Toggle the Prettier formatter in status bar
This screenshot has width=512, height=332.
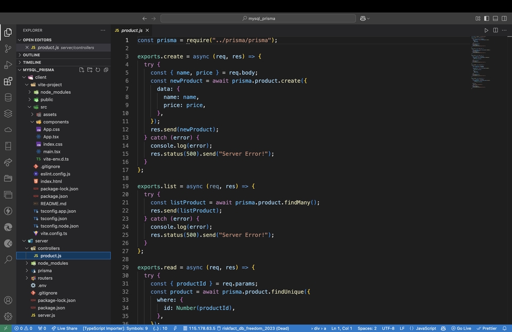point(487,328)
